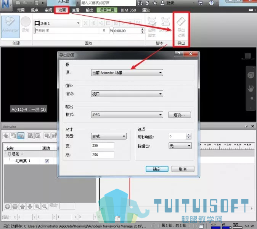
Task: Click the move-down arrow below the scene list
Action: point(30,206)
